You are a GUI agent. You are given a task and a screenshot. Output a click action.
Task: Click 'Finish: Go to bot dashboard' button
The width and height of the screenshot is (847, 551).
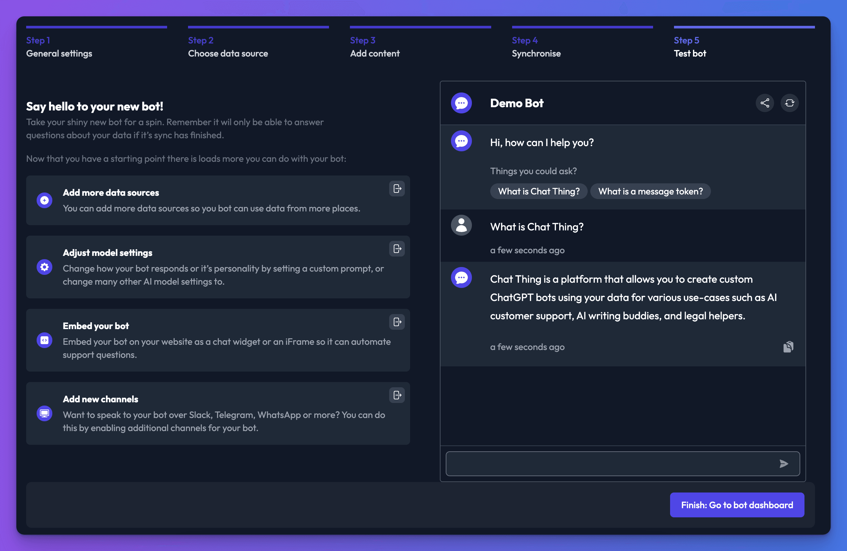point(737,505)
